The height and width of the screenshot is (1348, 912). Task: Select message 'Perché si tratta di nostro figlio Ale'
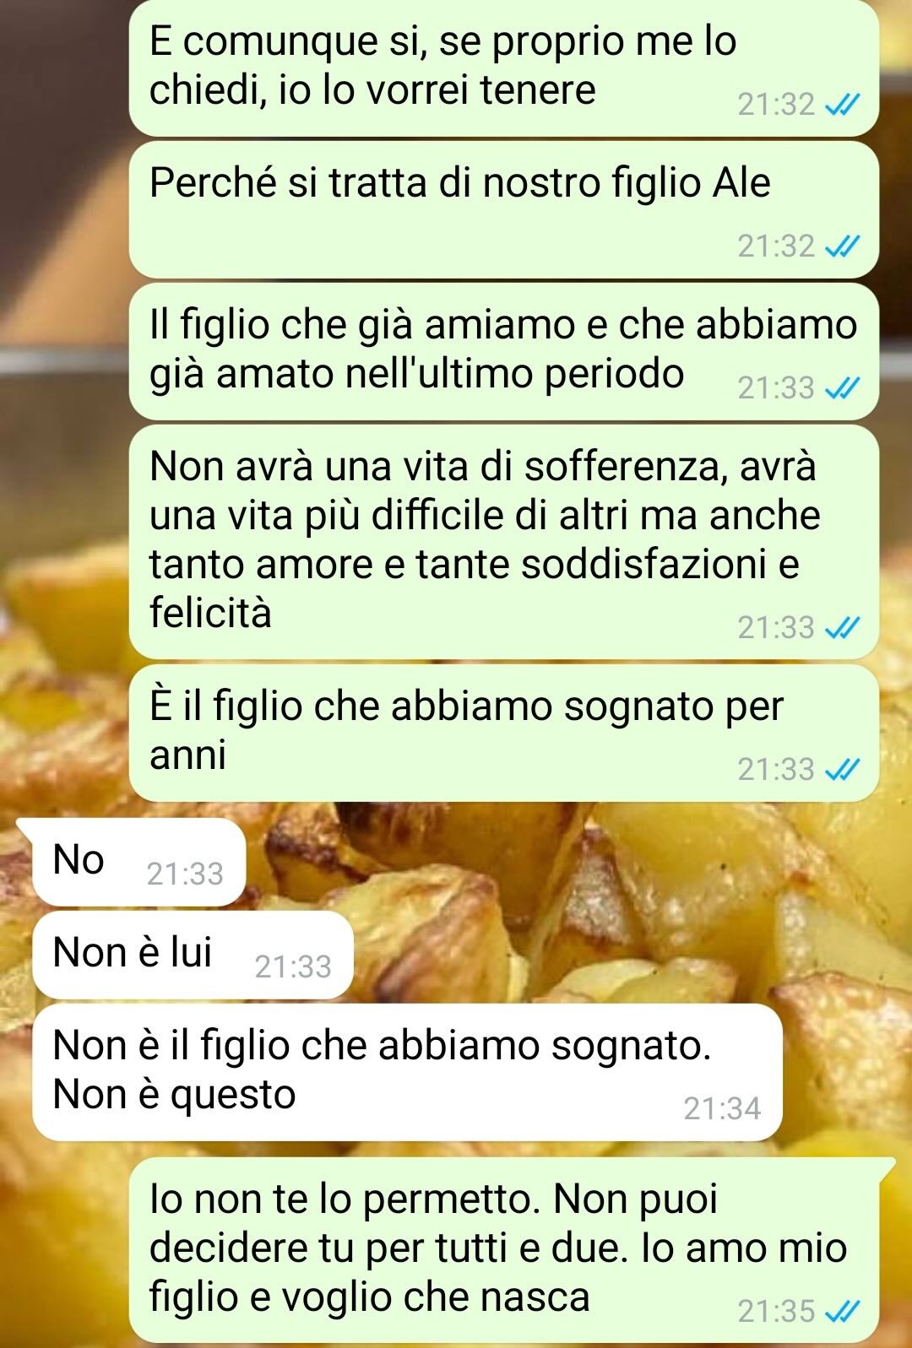pos(504,209)
